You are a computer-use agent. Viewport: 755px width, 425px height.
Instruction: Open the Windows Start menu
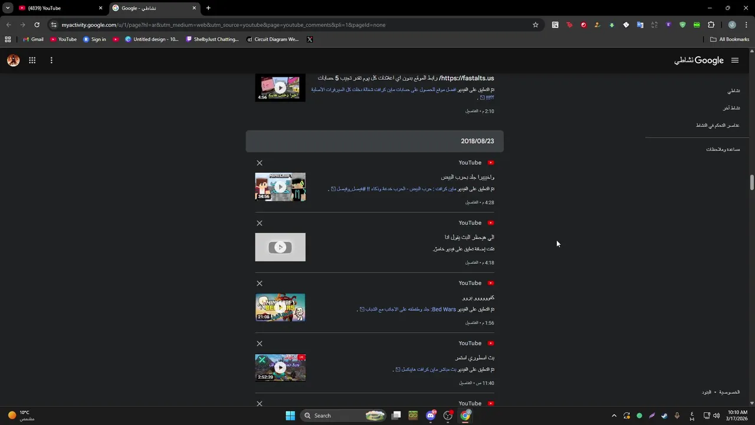tap(290, 416)
